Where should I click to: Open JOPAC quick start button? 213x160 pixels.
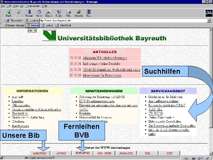coord(61,153)
